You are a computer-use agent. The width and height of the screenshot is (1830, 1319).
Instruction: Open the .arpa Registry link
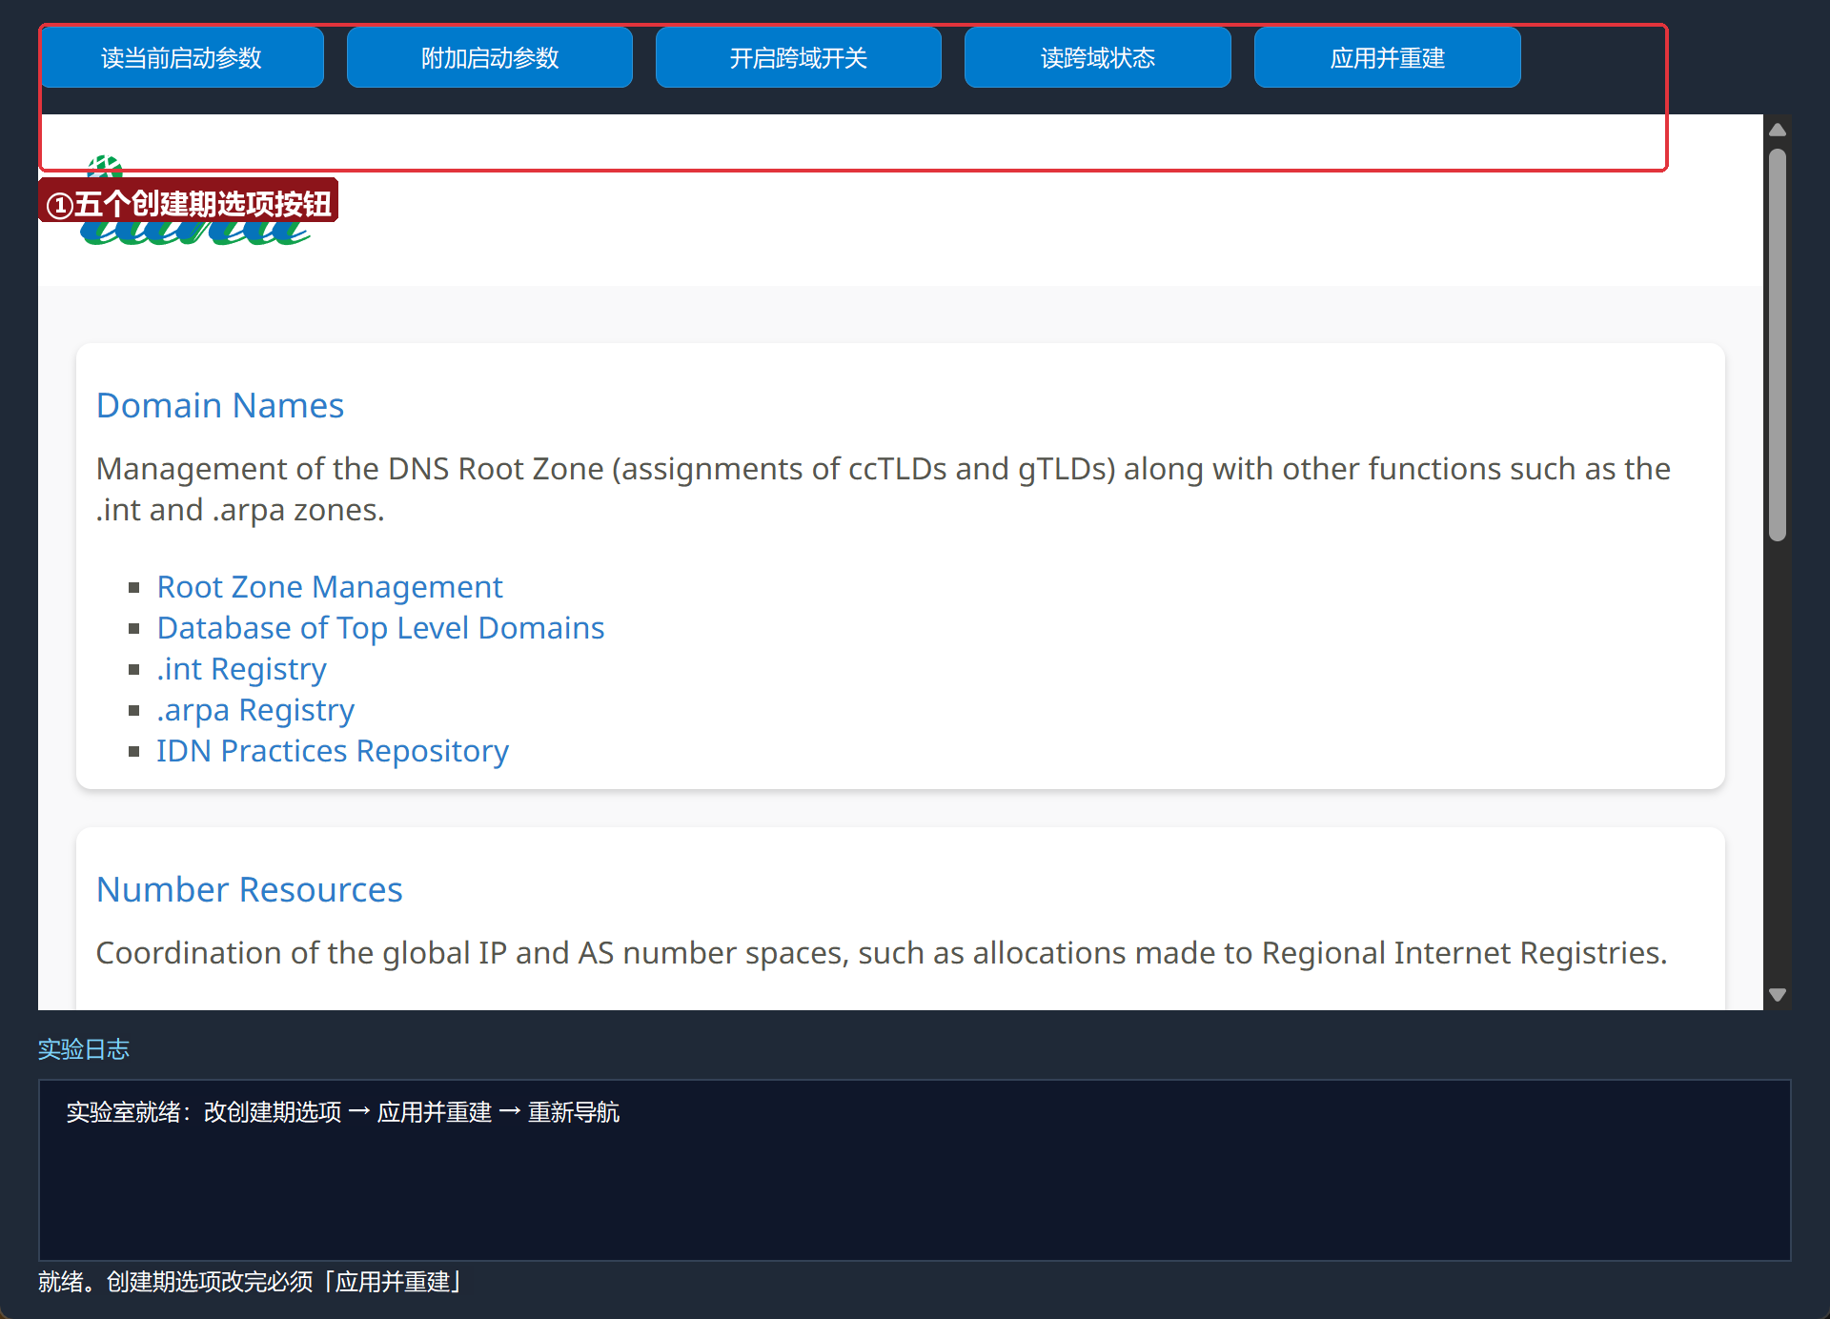[255, 710]
